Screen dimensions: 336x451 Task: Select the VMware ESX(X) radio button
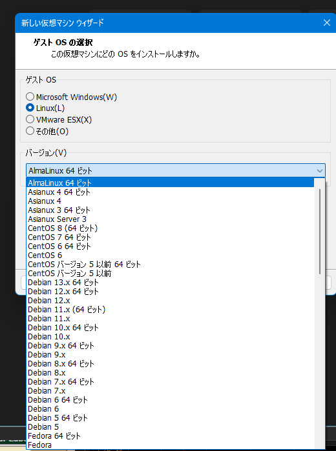[x=30, y=119]
